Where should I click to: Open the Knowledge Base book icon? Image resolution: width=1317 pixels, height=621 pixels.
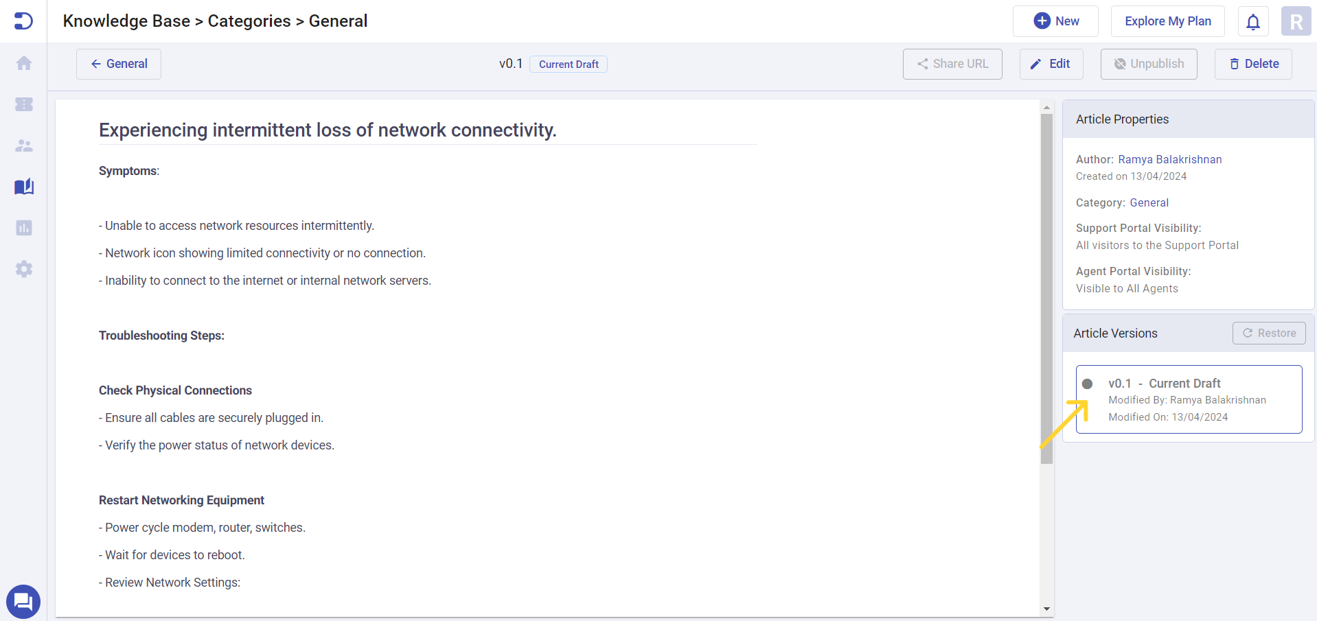point(24,187)
